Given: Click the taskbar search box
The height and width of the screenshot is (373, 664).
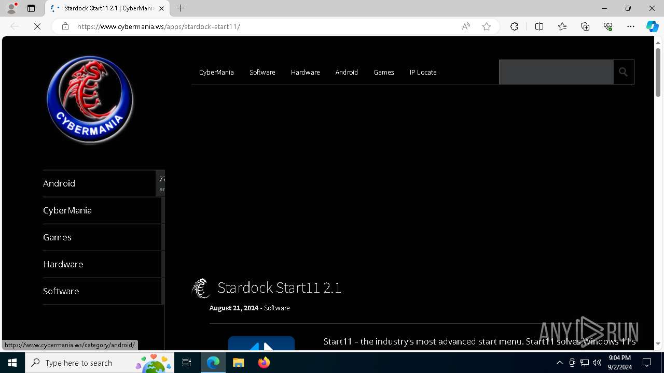Looking at the screenshot, I should coord(100,363).
